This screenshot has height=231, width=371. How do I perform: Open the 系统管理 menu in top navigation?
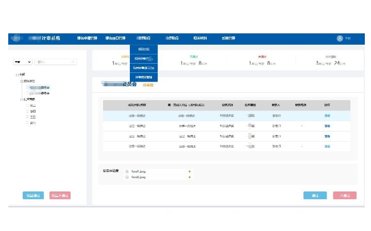click(228, 38)
